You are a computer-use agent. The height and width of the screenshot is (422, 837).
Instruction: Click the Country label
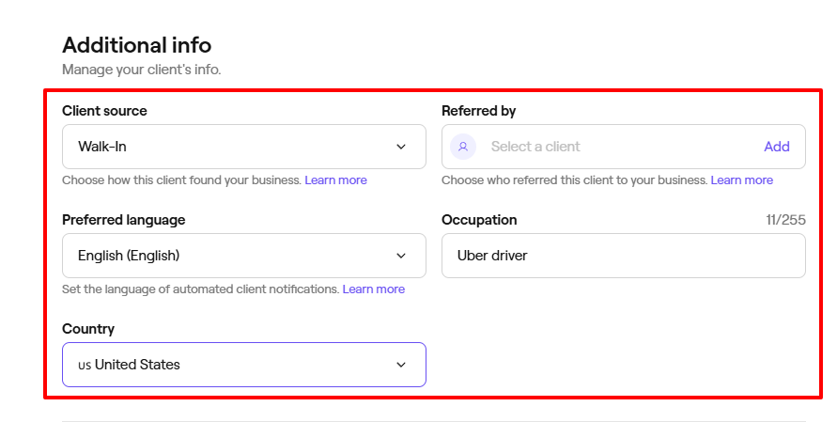[x=88, y=329]
